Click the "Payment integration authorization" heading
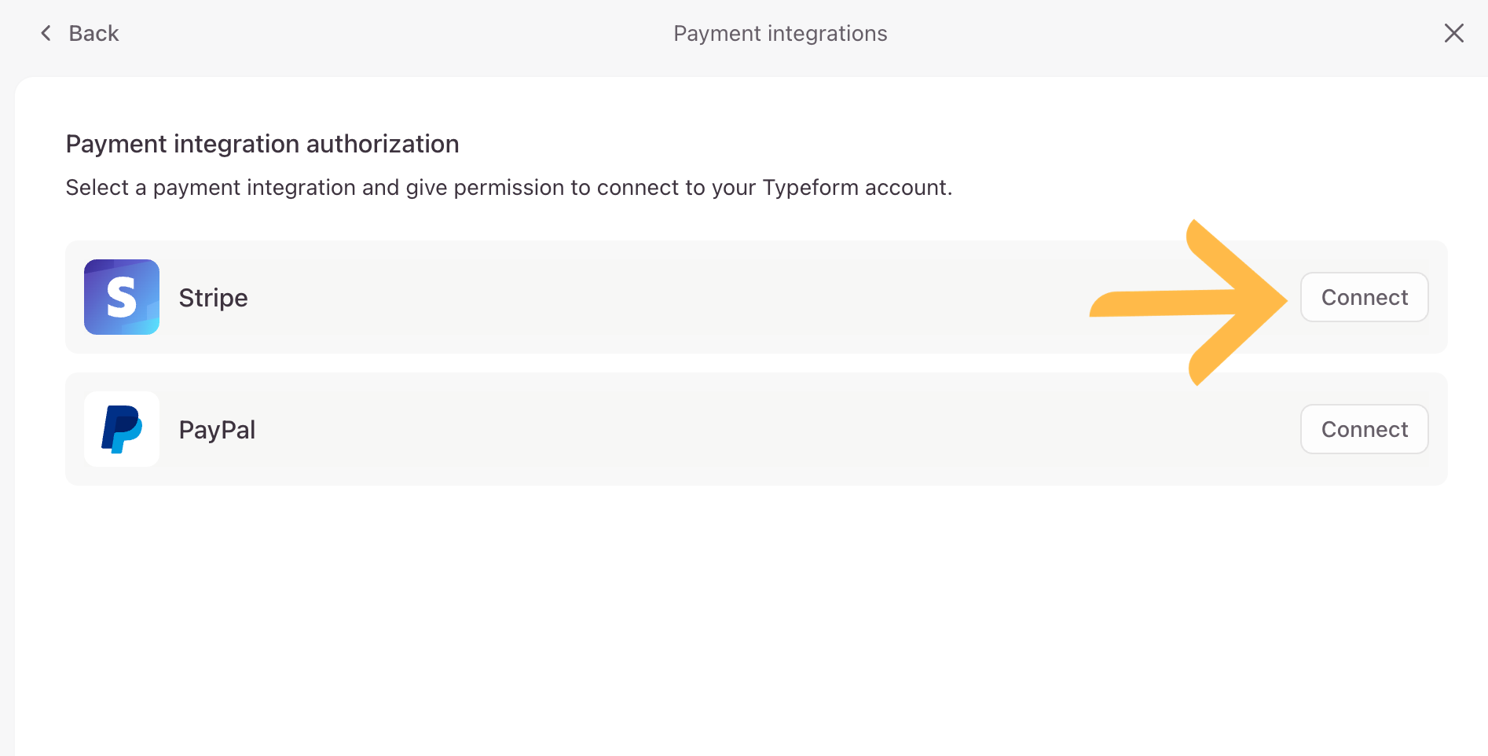This screenshot has width=1488, height=756. click(x=262, y=144)
